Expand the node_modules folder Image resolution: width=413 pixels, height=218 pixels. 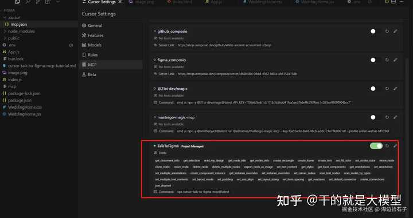pyautogui.click(x=5, y=31)
